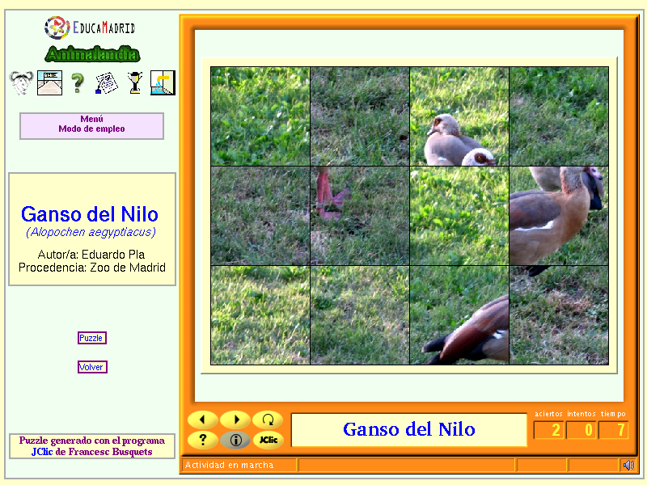Image resolution: width=647 pixels, height=485 pixels.
Task: Open the notepad with ink icon
Action: point(107,83)
